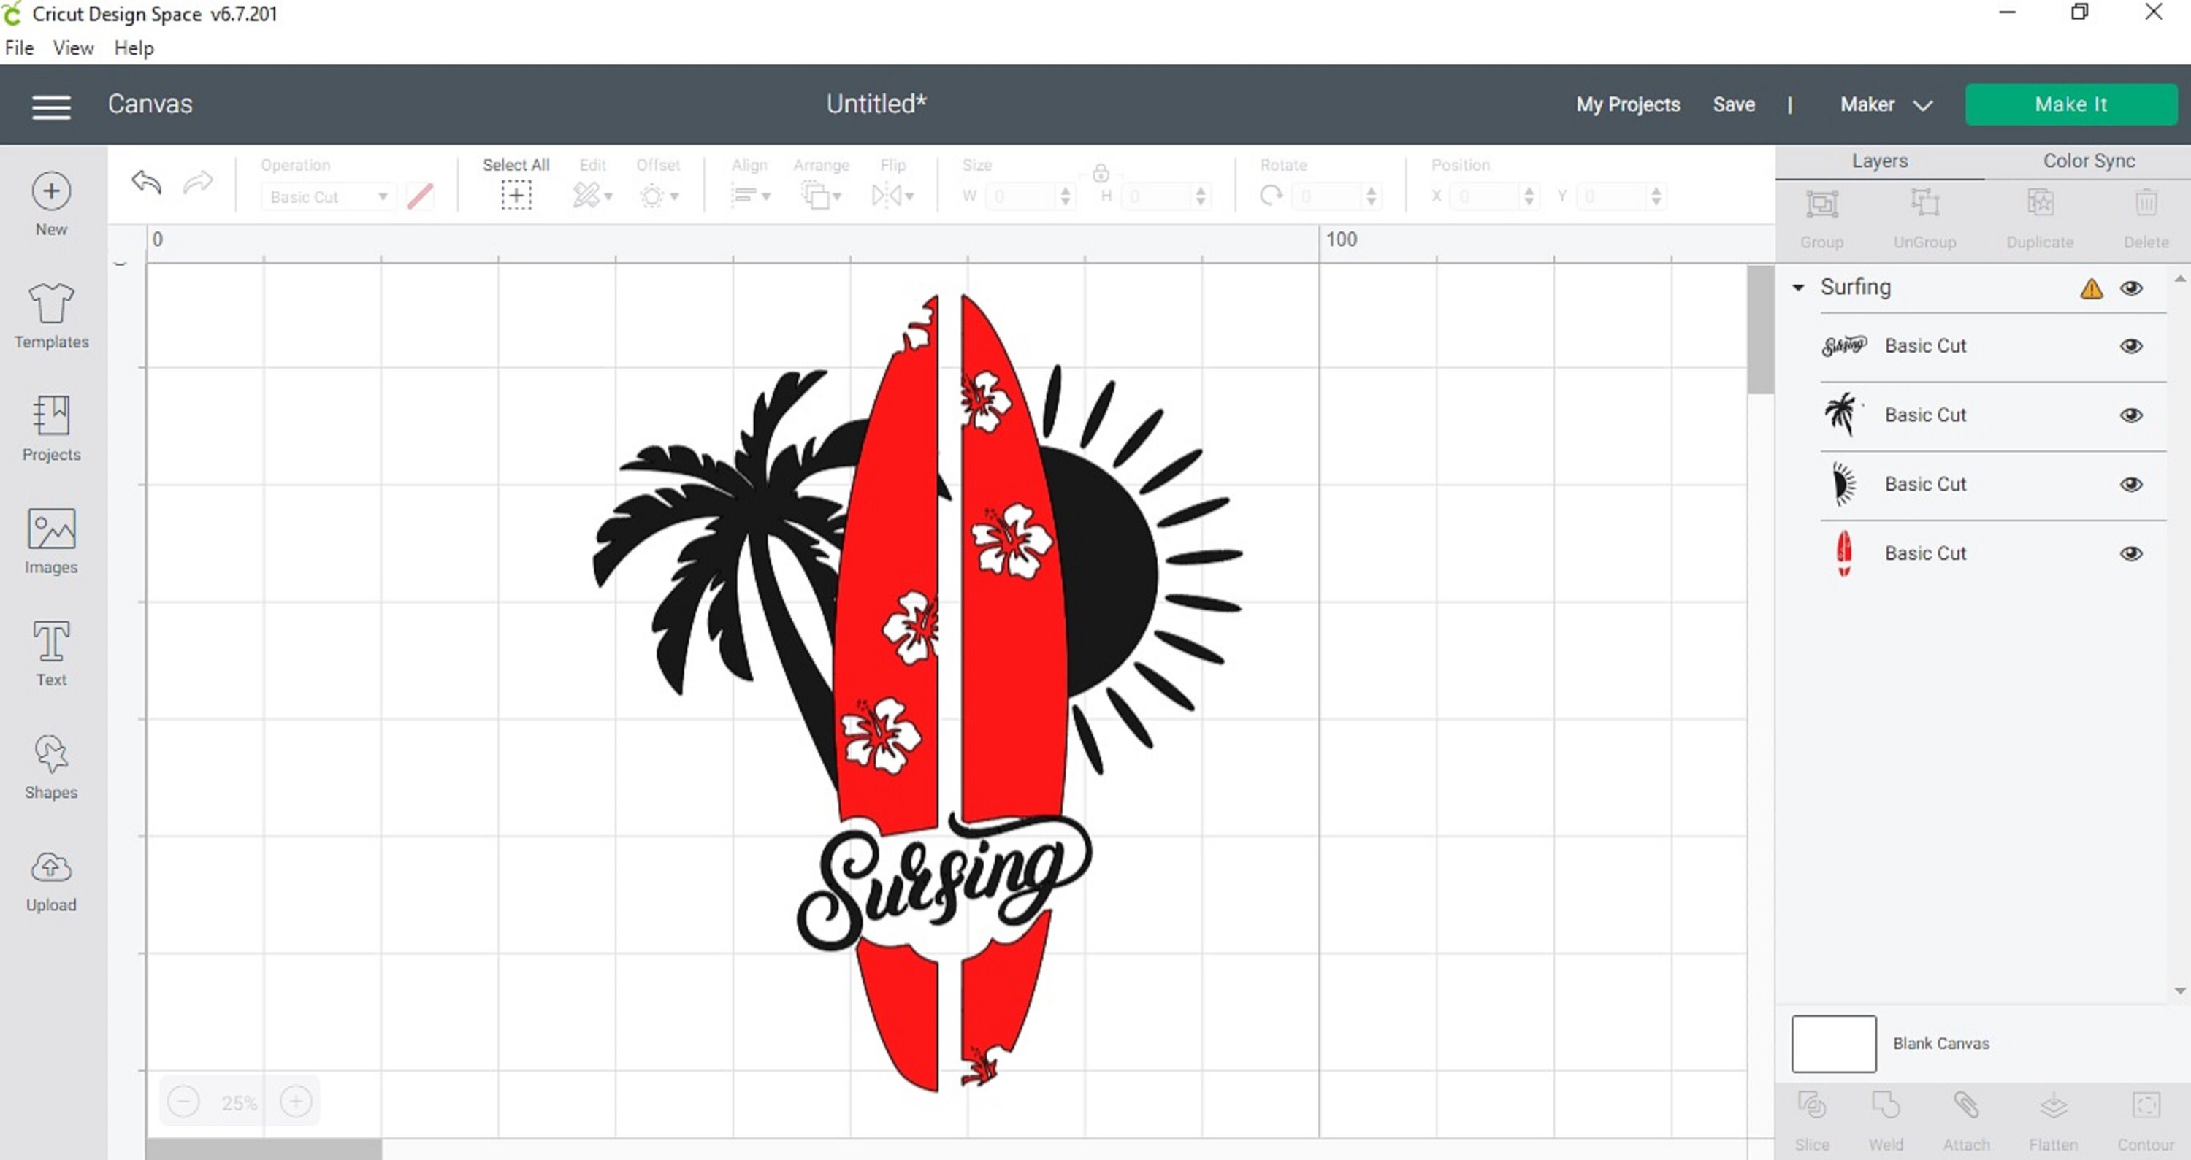Click the Make It button
This screenshot has height=1160, width=2191.
2071,104
